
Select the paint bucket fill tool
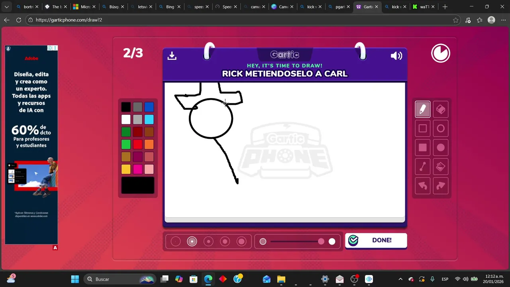(x=441, y=167)
